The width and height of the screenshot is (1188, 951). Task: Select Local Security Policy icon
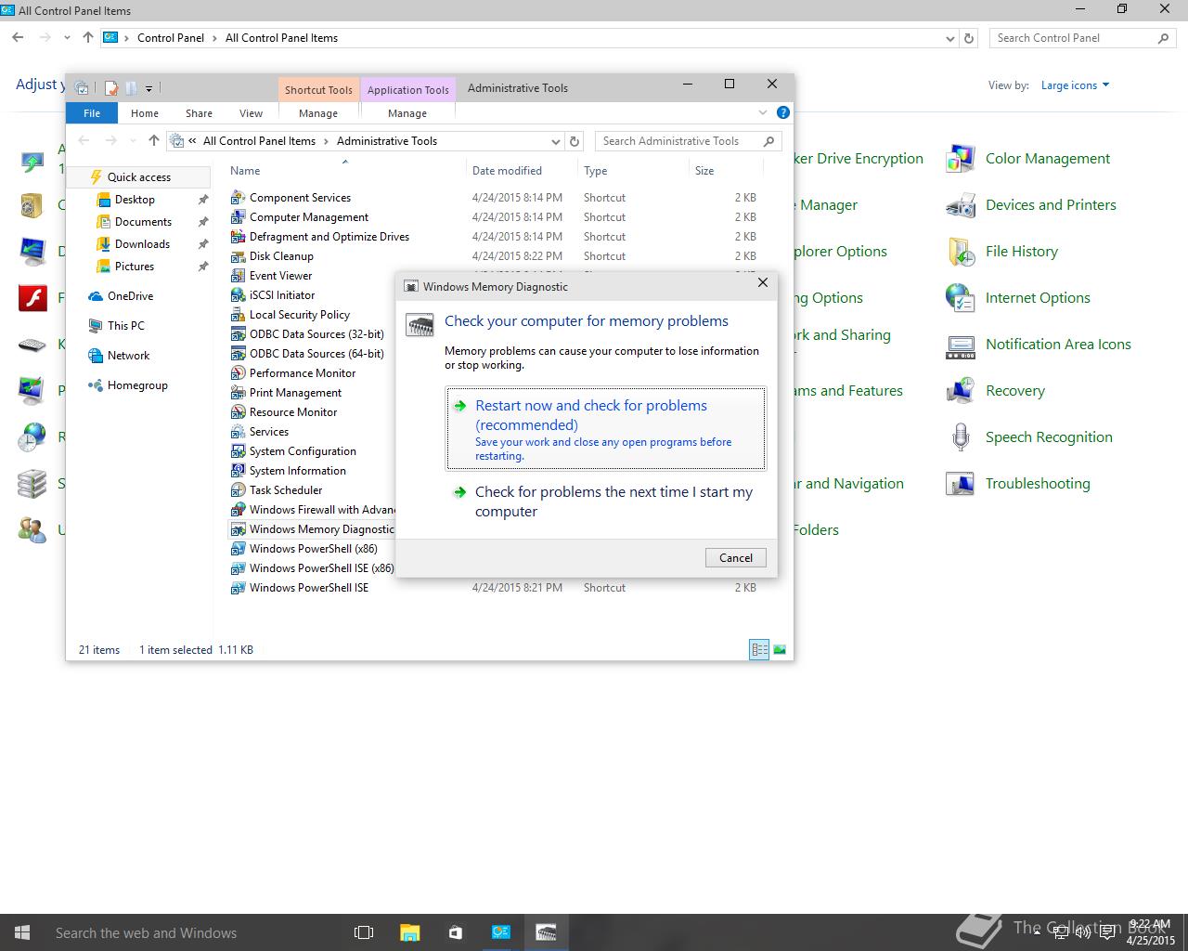[238, 315]
